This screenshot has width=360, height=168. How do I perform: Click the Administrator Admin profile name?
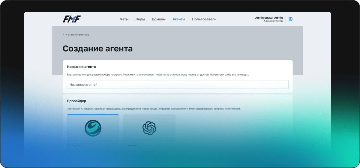click(x=269, y=18)
